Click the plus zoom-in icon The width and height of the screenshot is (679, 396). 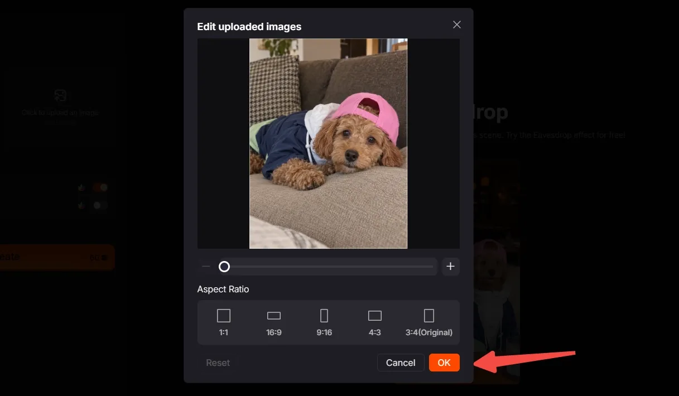pos(451,267)
